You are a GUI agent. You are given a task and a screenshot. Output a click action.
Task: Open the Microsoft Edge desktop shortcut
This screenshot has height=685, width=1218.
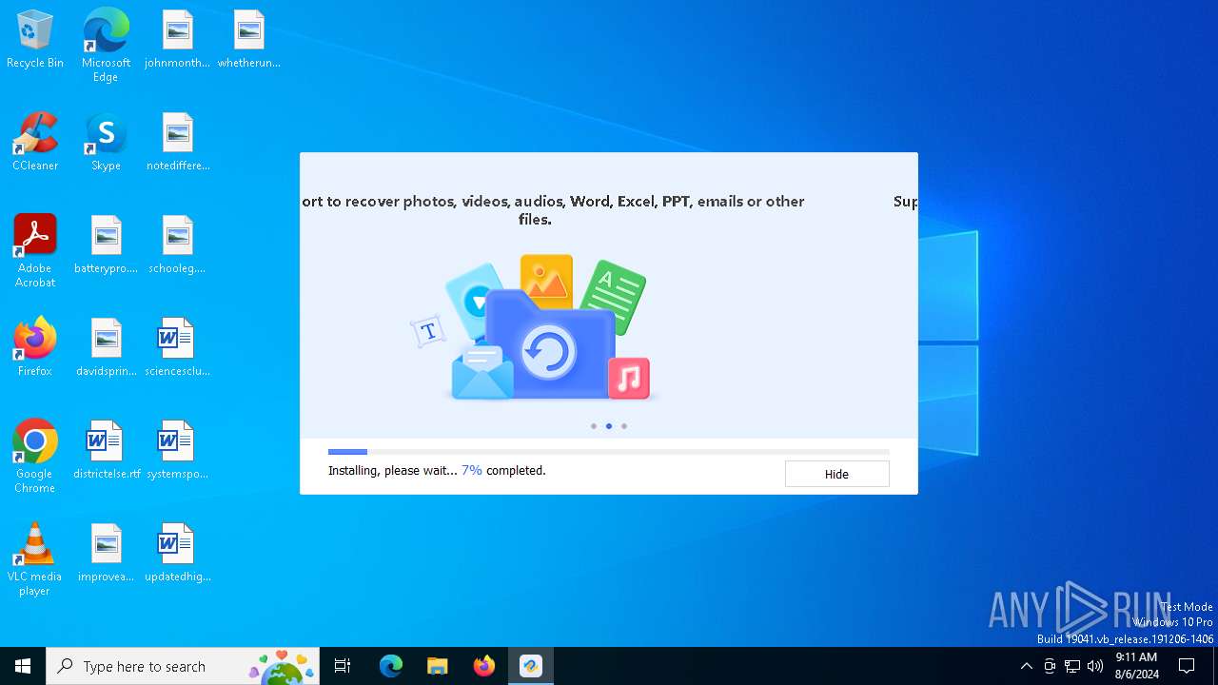click(x=106, y=45)
